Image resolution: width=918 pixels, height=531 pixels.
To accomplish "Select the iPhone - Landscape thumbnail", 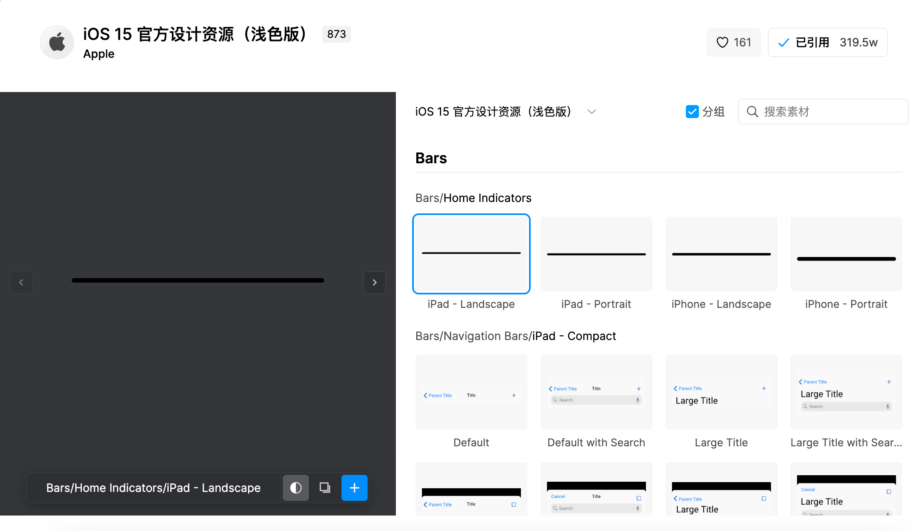I will click(x=721, y=254).
